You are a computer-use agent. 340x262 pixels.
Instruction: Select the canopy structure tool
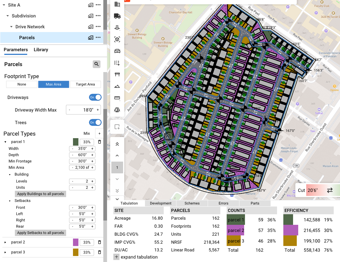coord(117,75)
